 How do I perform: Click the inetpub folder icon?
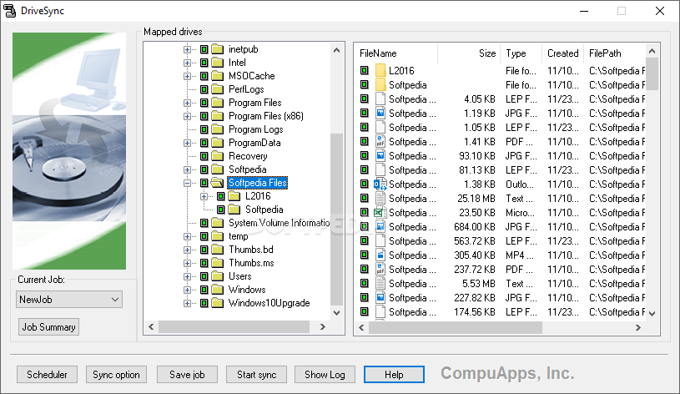(217, 49)
